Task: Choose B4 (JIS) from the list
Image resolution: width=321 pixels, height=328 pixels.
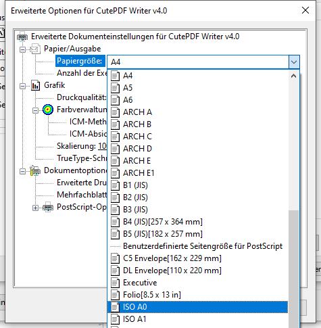Action: click(197, 222)
